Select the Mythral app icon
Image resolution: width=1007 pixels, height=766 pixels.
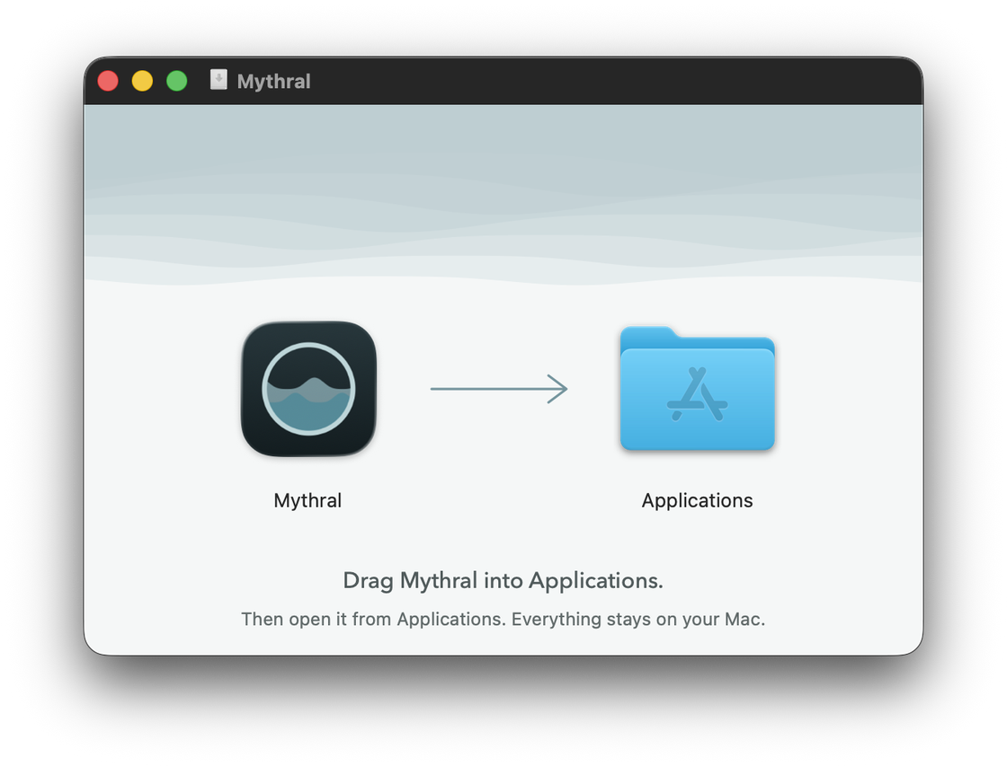(x=308, y=389)
